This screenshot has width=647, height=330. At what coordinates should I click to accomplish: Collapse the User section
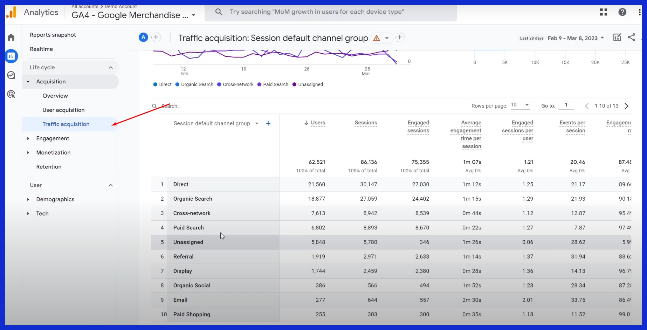tap(111, 185)
